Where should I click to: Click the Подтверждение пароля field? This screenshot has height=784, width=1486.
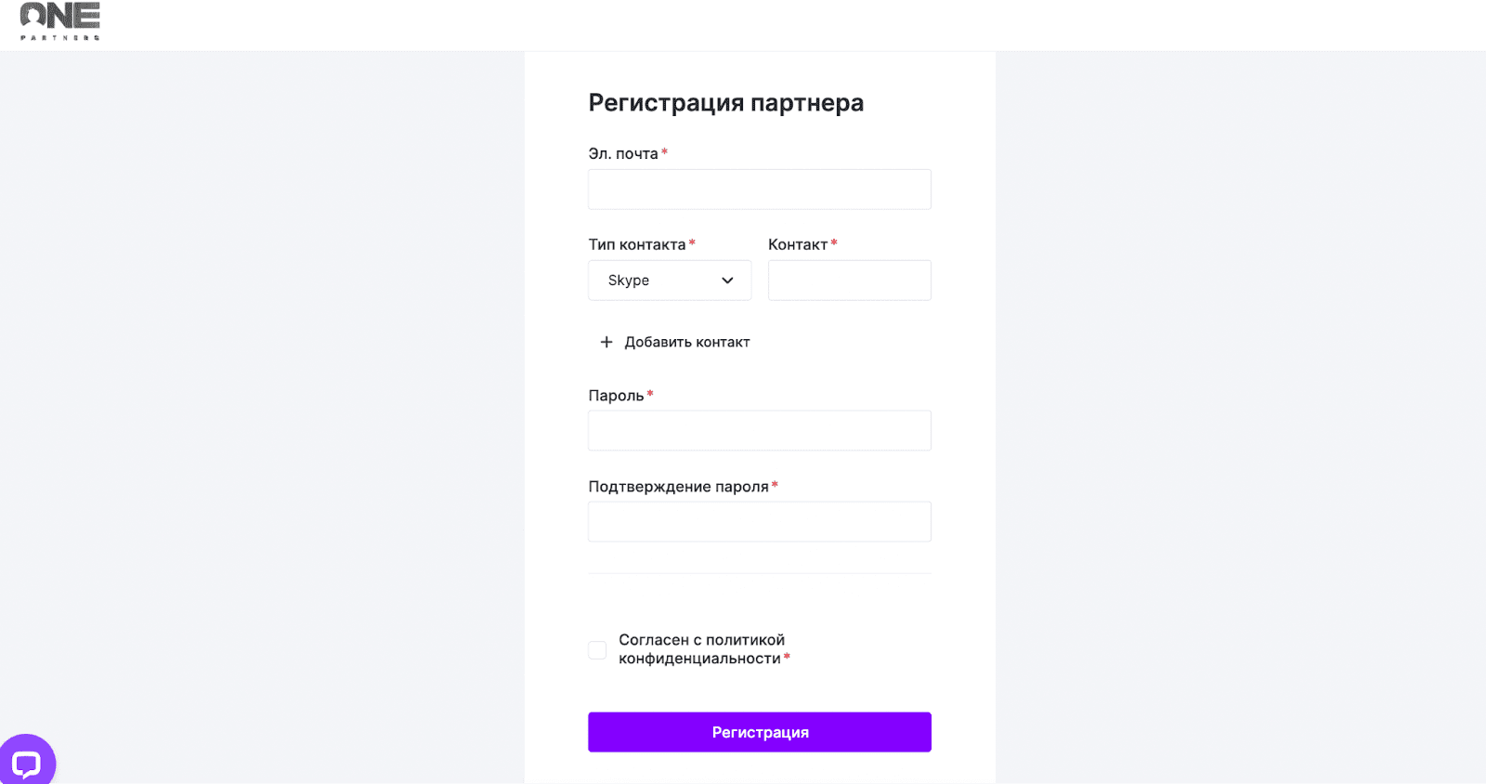758,521
